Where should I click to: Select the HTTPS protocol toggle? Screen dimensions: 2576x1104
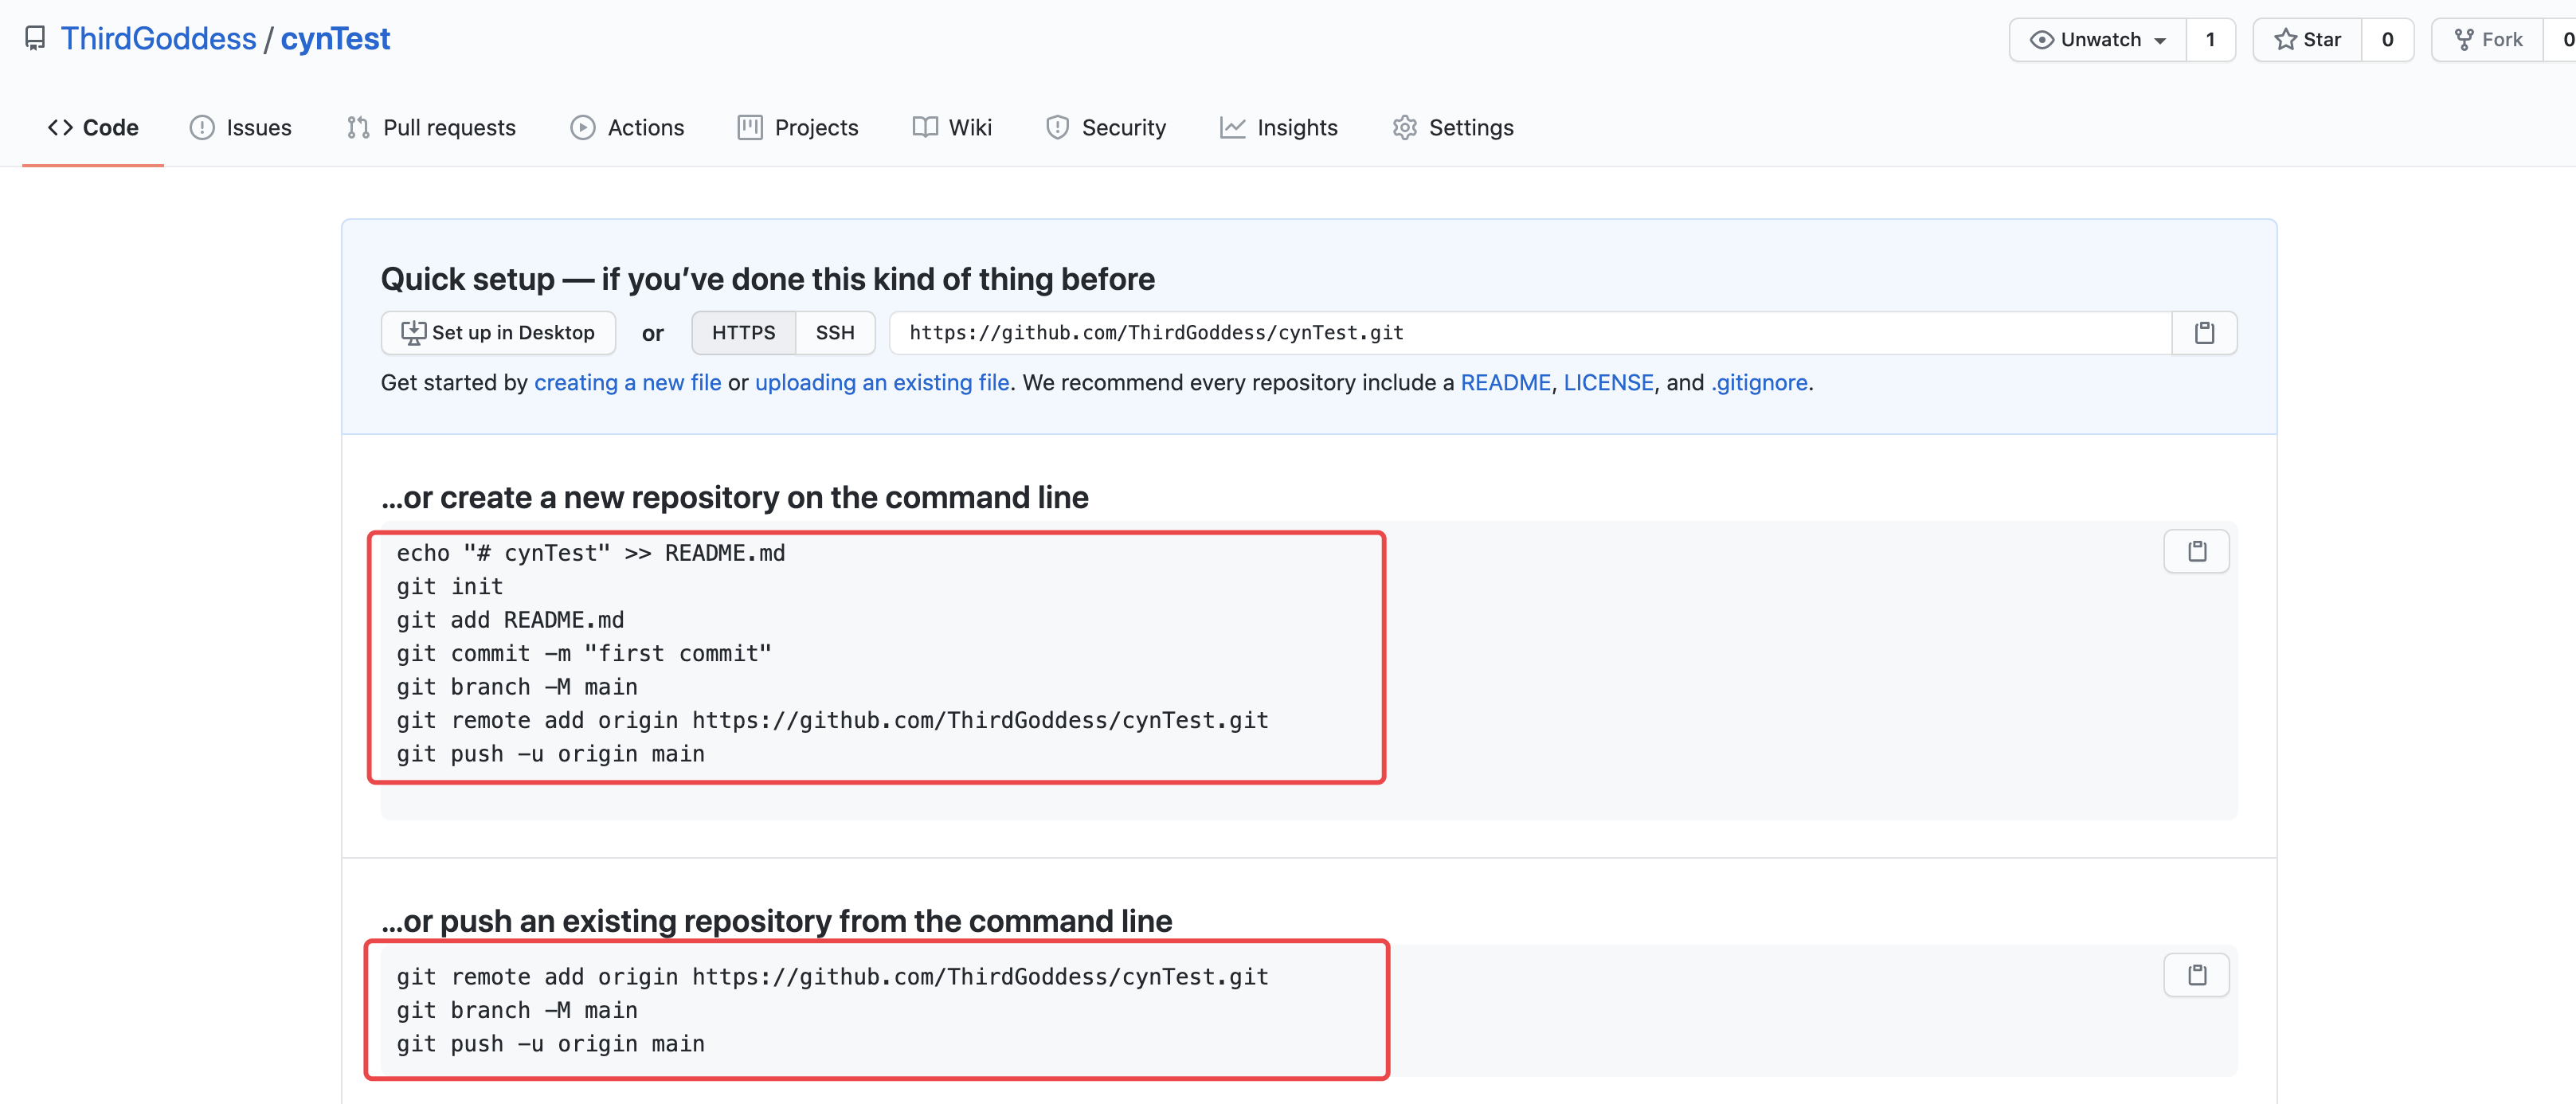click(743, 333)
